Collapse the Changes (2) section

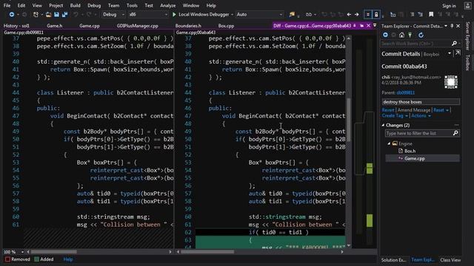(384, 125)
